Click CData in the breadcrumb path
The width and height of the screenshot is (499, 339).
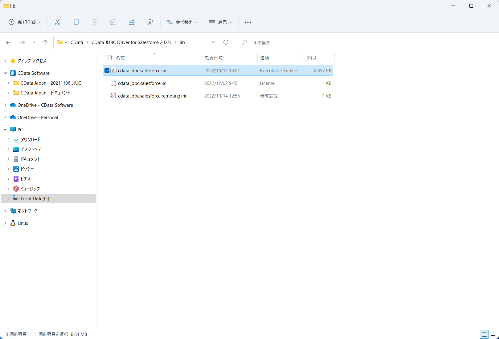click(77, 42)
